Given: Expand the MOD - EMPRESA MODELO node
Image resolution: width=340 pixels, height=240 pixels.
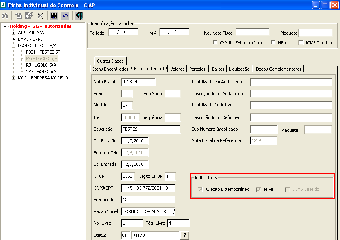Looking at the screenshot, I should (14, 78).
